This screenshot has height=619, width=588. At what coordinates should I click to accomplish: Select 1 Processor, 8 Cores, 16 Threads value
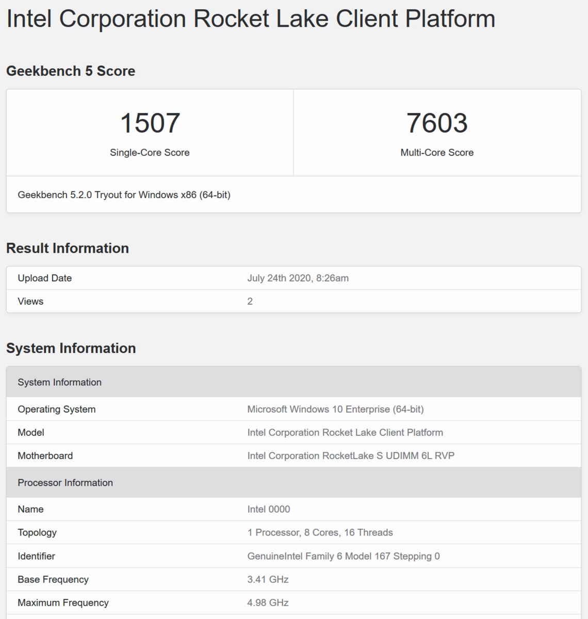[x=320, y=533]
